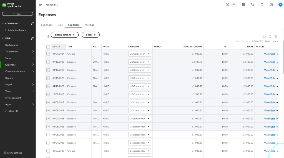The height and width of the screenshot is (158, 284).
Task: Open table settings gear icon
Action: [276, 37]
